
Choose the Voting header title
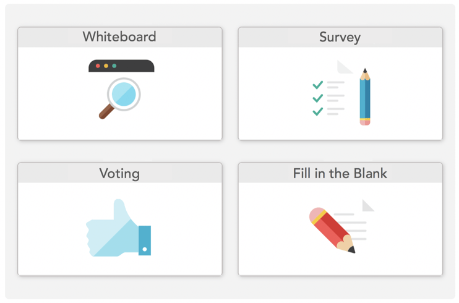[x=119, y=174]
